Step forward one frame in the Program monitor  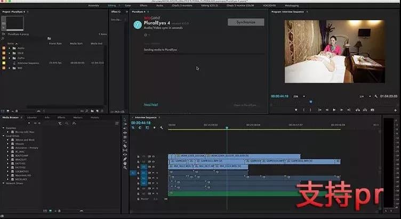[341, 110]
